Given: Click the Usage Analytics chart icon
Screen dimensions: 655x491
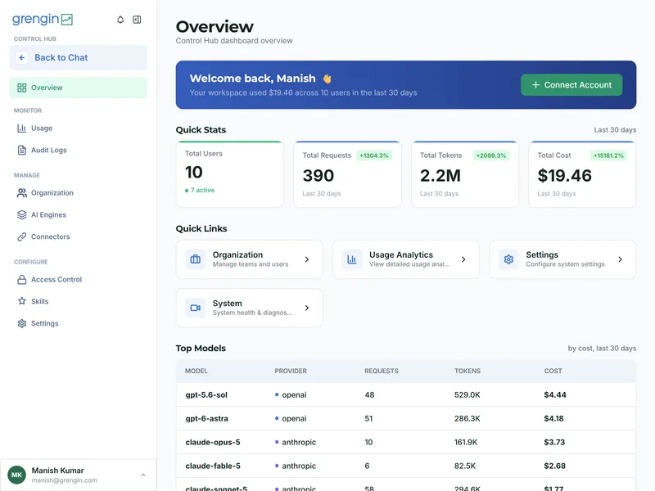Looking at the screenshot, I should coord(352,259).
